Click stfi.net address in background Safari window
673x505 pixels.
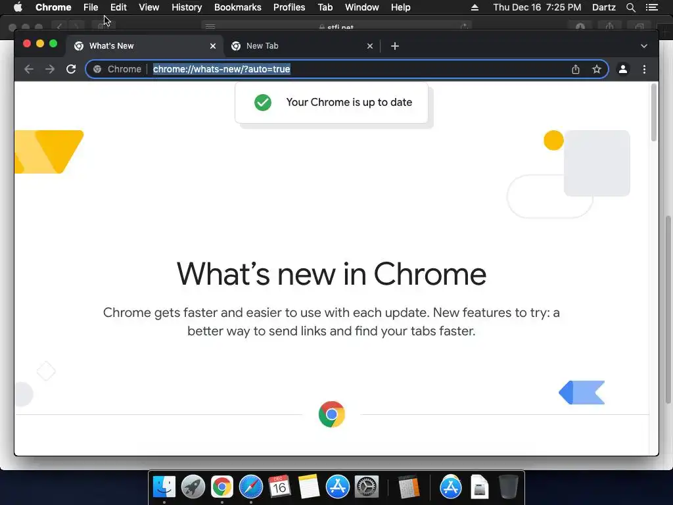coord(340,28)
